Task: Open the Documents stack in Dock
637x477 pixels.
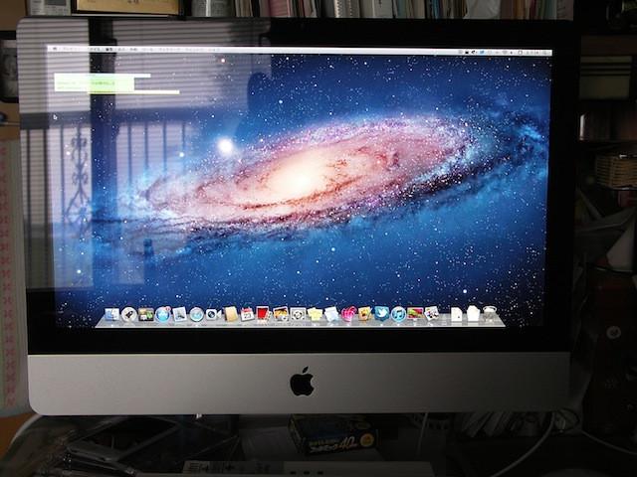Action: (456, 314)
